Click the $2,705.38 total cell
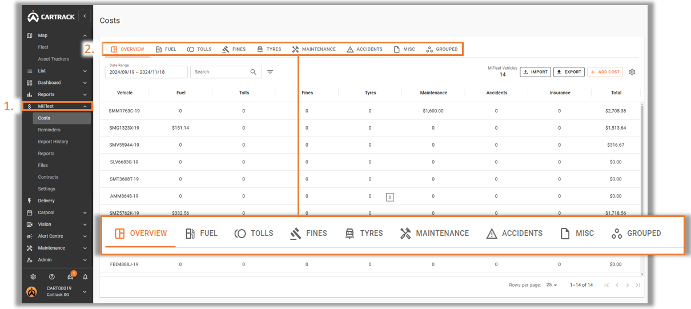Viewport: 691px width, 309px height. [x=616, y=111]
